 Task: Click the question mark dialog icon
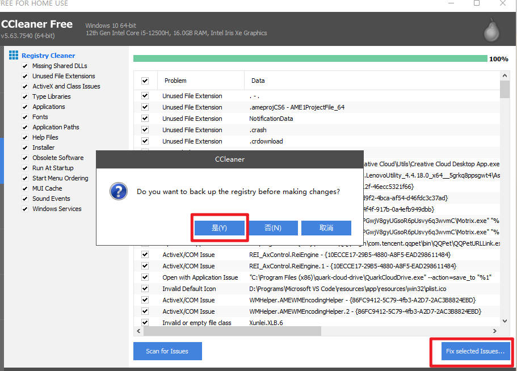(119, 191)
